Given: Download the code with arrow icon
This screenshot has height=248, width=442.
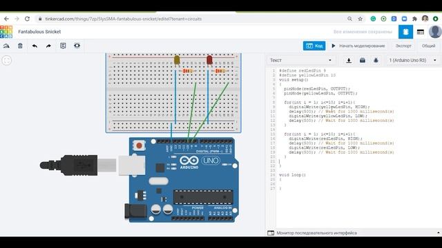Looking at the screenshot, I should [349, 61].
